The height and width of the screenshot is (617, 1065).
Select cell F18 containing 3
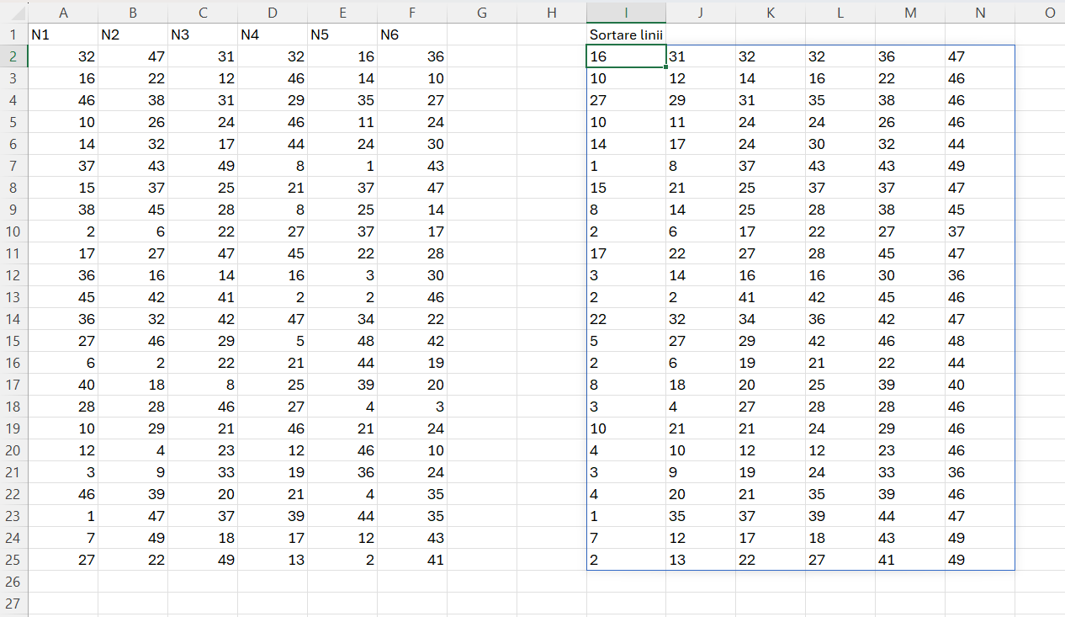coord(412,407)
